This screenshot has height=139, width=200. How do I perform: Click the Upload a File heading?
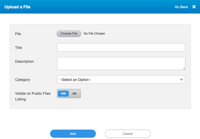(x=17, y=7)
